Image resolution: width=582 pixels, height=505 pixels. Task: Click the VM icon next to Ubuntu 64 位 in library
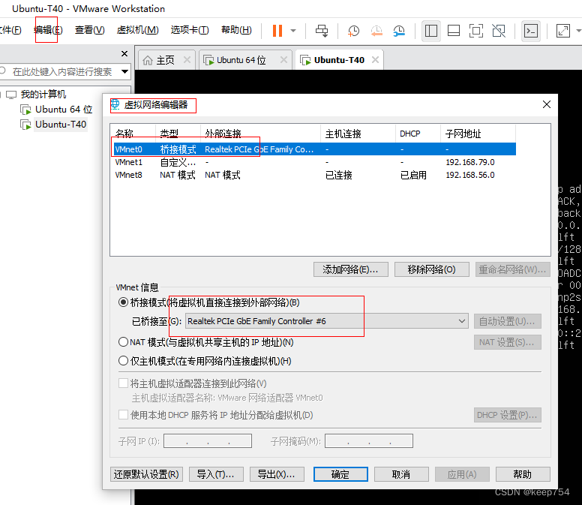25,110
